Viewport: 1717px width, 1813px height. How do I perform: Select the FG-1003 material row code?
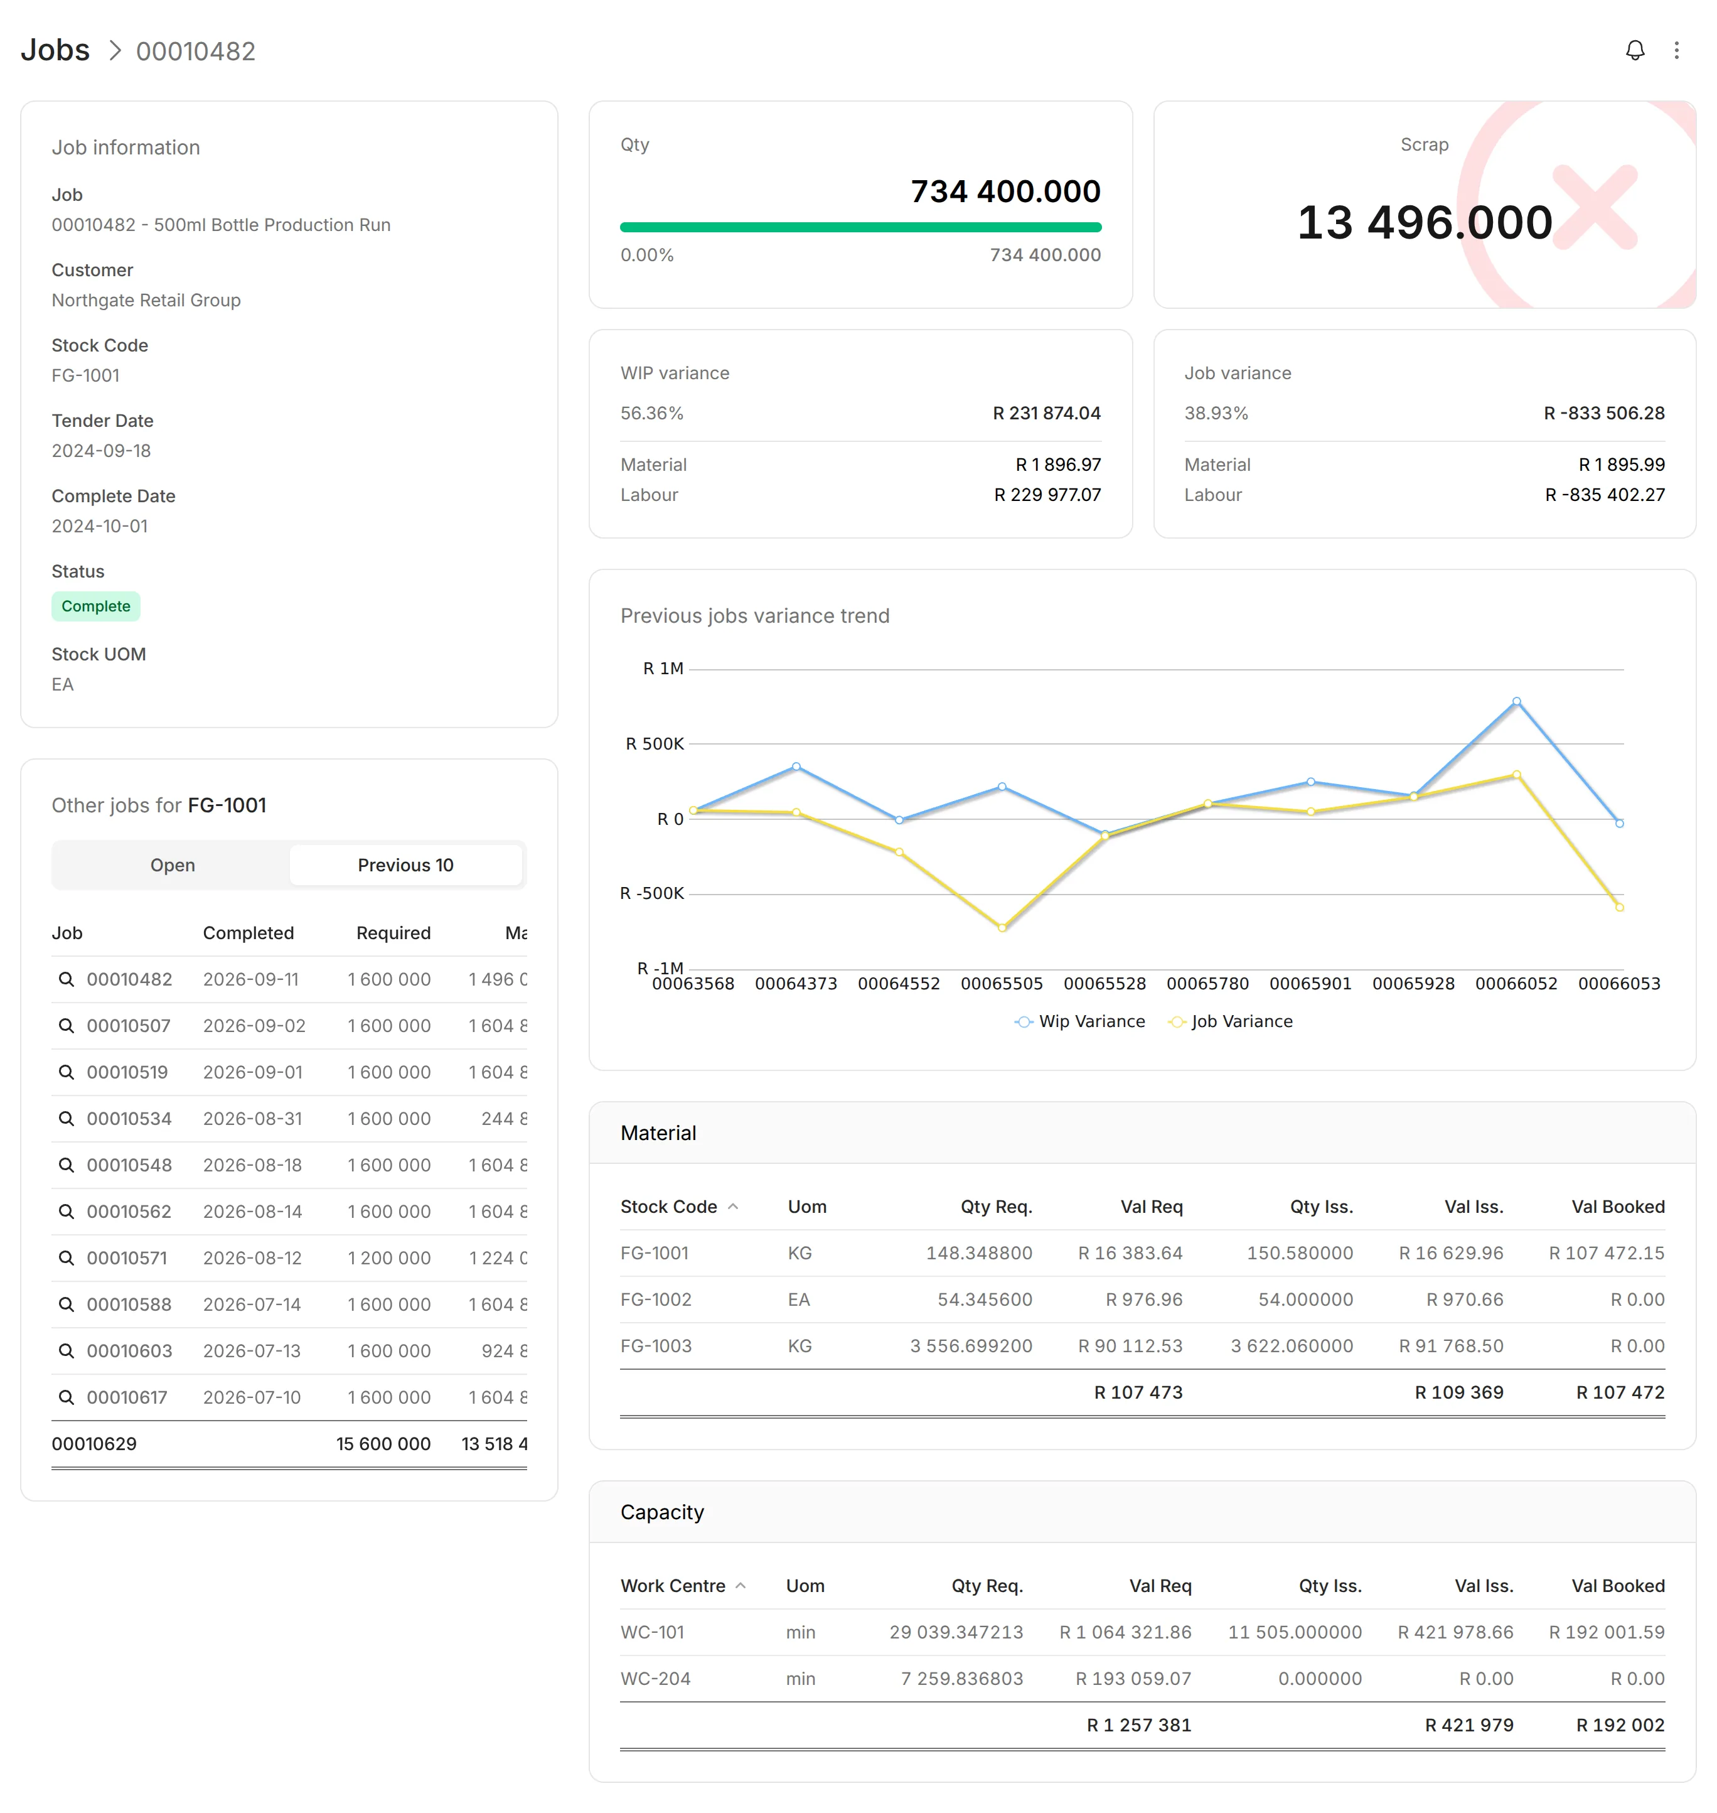pos(656,1346)
